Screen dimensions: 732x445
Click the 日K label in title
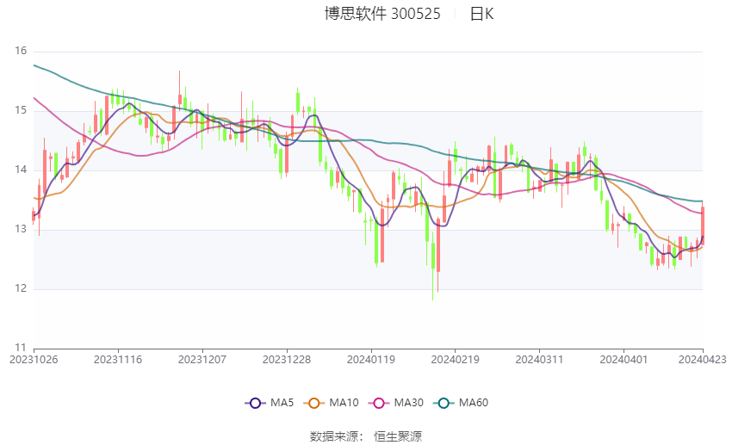click(x=481, y=14)
